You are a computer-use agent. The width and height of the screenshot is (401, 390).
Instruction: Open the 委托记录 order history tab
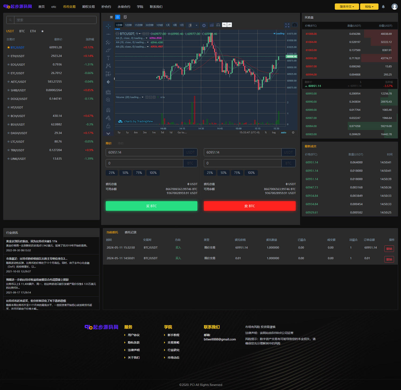130,232
